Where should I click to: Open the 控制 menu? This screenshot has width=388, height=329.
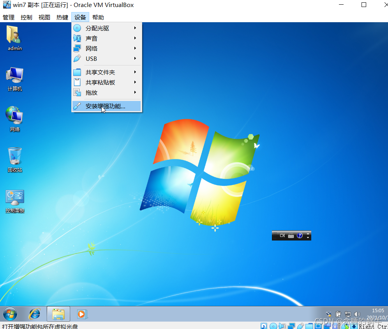[26, 17]
